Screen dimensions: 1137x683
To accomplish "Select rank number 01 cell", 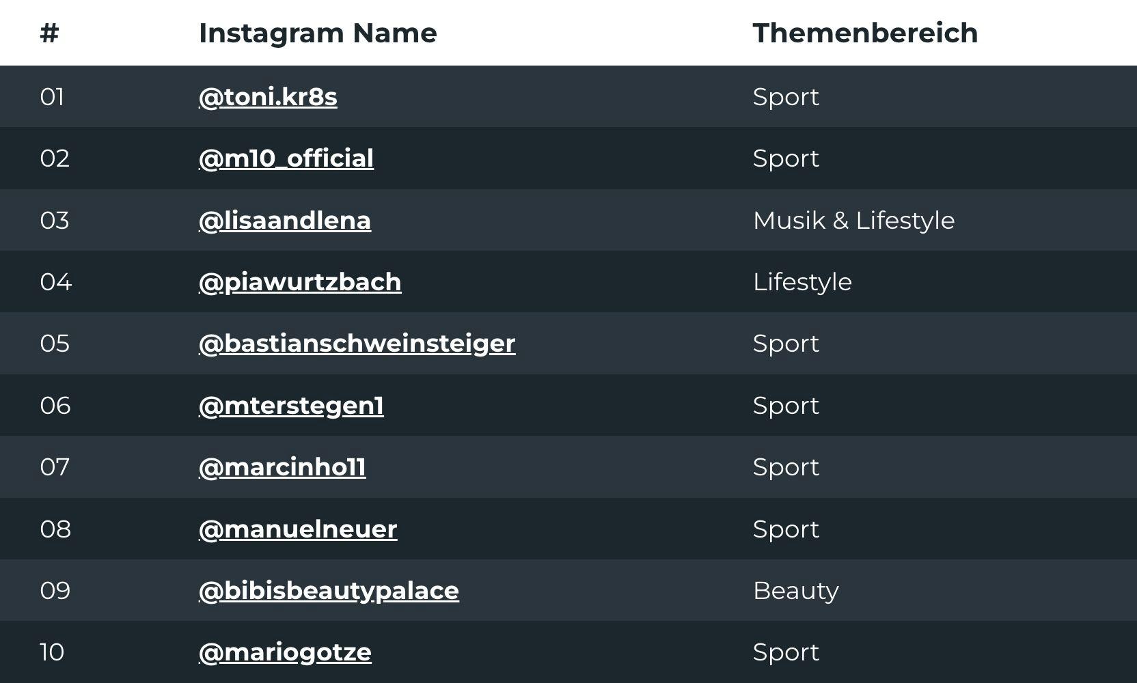I will point(52,97).
